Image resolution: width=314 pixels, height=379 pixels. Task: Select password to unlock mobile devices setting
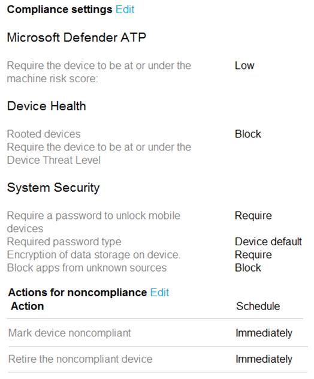(x=93, y=222)
